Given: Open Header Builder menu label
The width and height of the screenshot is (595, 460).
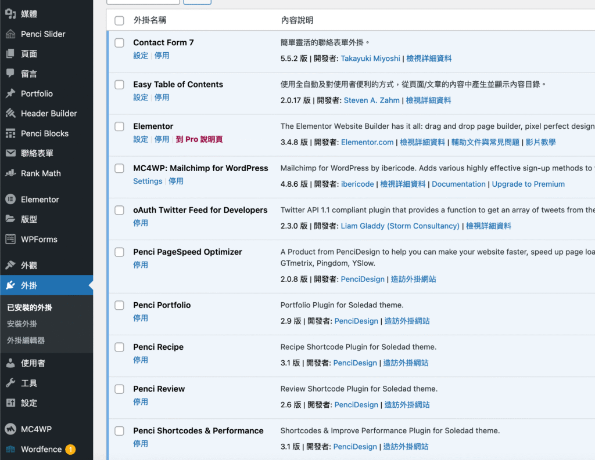Looking at the screenshot, I should 49,113.
